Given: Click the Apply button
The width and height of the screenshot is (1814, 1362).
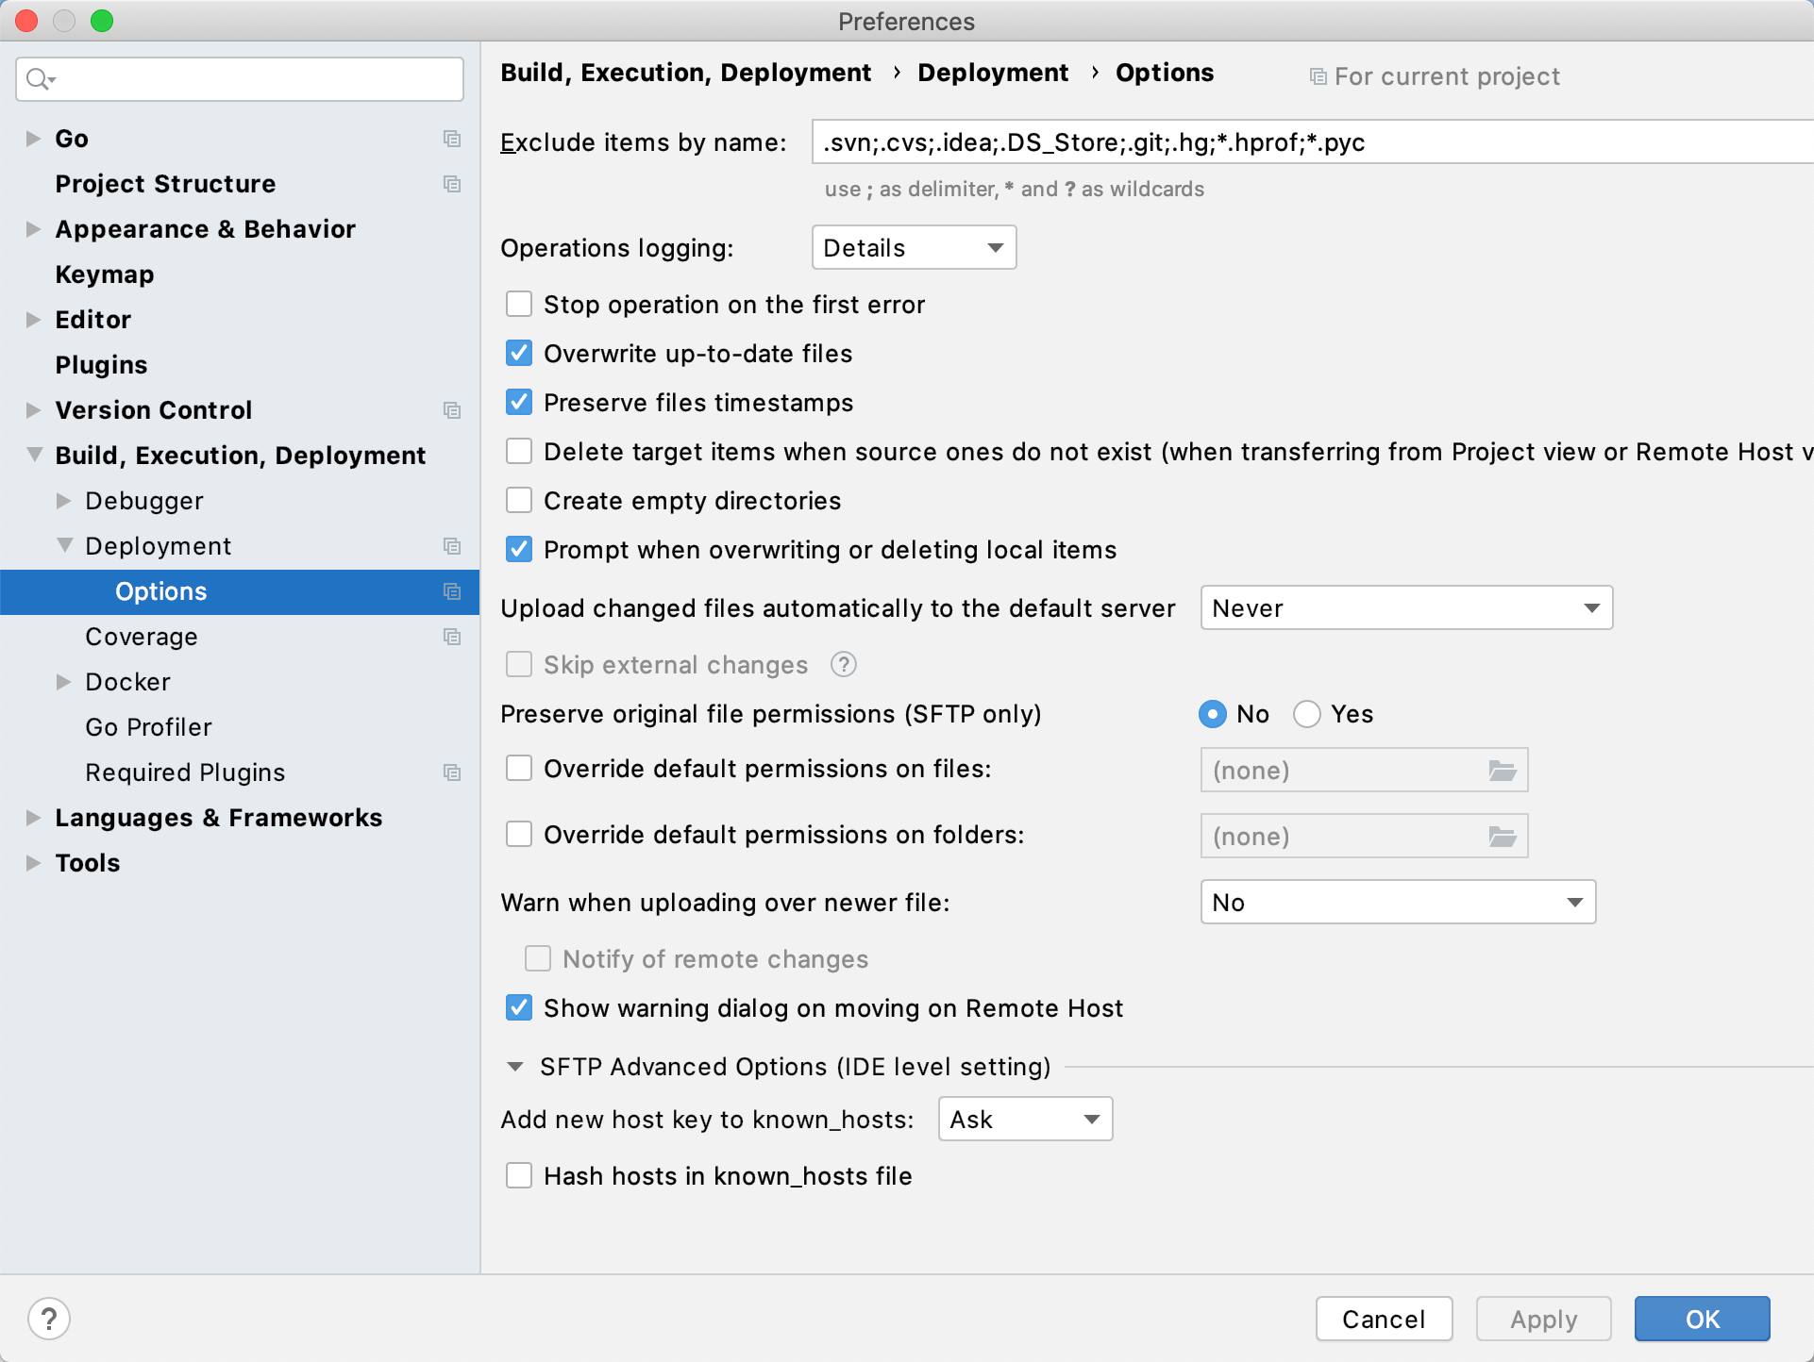Looking at the screenshot, I should pos(1542,1319).
